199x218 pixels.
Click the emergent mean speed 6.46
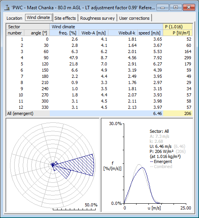pyautogui.click(x=157, y=113)
